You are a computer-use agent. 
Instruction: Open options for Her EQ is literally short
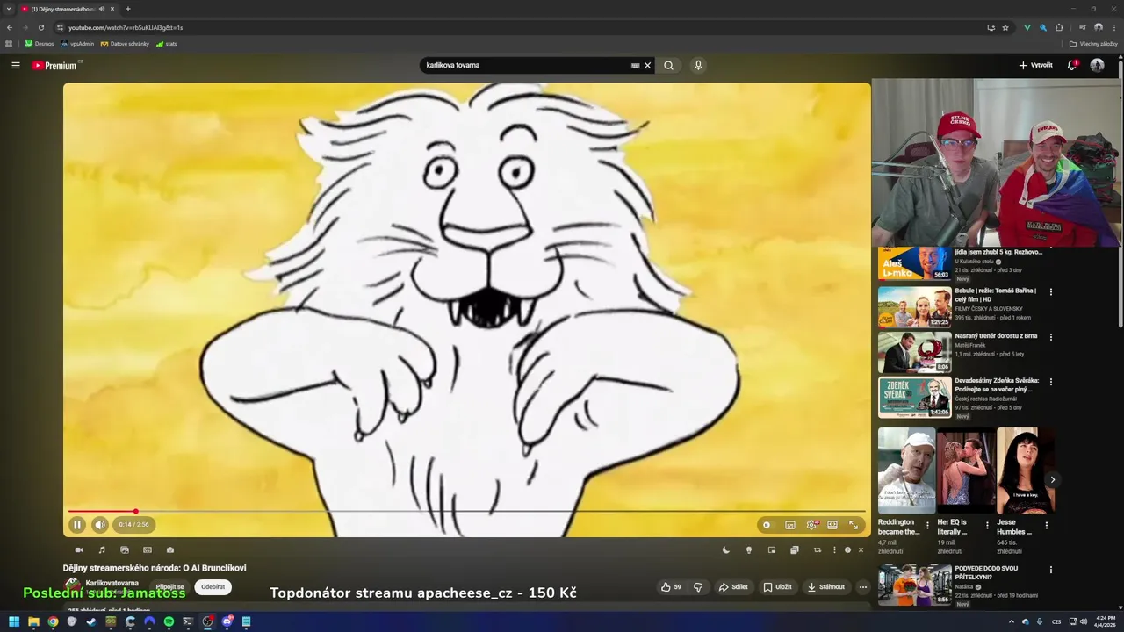point(987,526)
